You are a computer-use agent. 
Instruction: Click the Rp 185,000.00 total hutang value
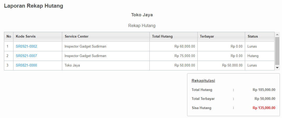[264, 90]
